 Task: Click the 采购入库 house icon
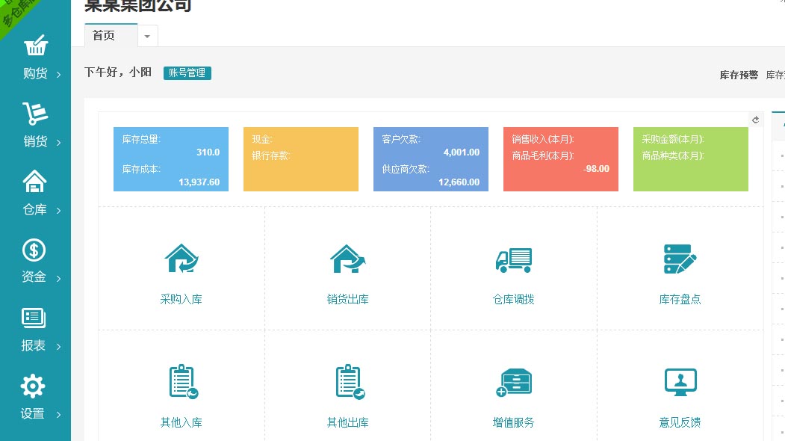tap(181, 259)
